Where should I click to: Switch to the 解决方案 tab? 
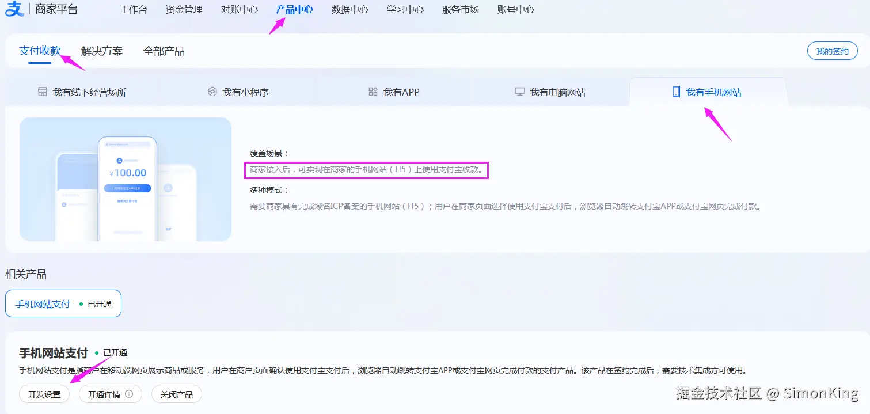point(102,51)
